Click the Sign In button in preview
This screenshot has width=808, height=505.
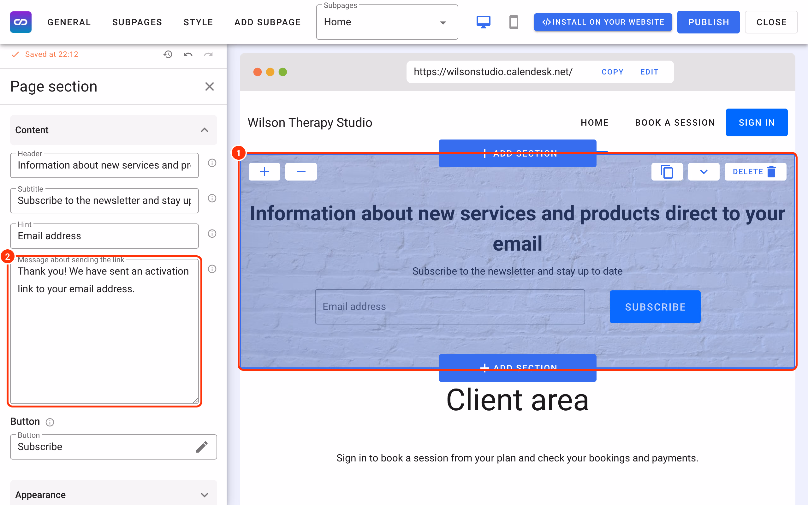(757, 122)
